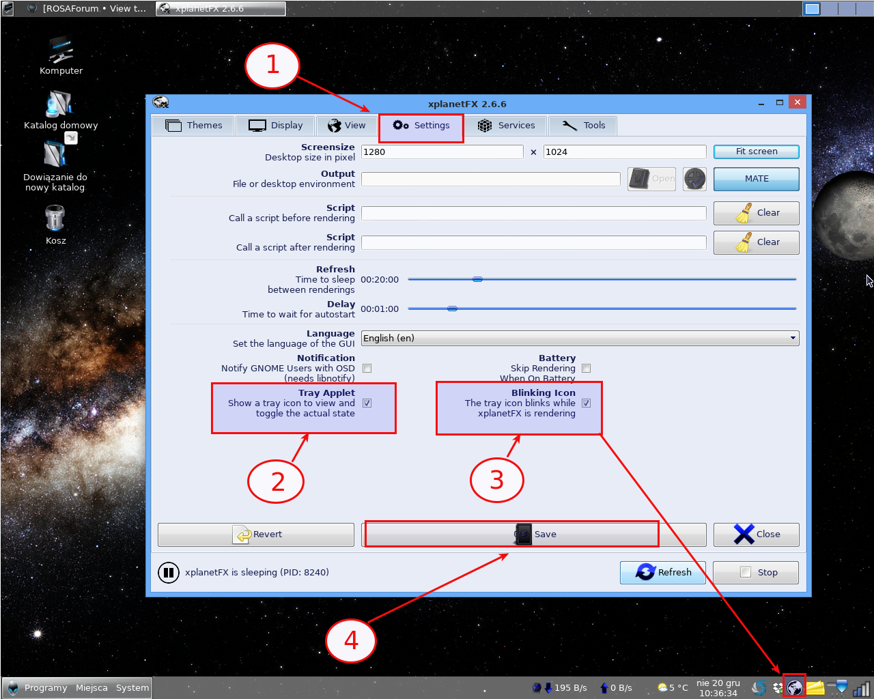Click the screen height field showing 1024
Image resolution: width=874 pixels, height=699 pixels.
pyautogui.click(x=625, y=152)
